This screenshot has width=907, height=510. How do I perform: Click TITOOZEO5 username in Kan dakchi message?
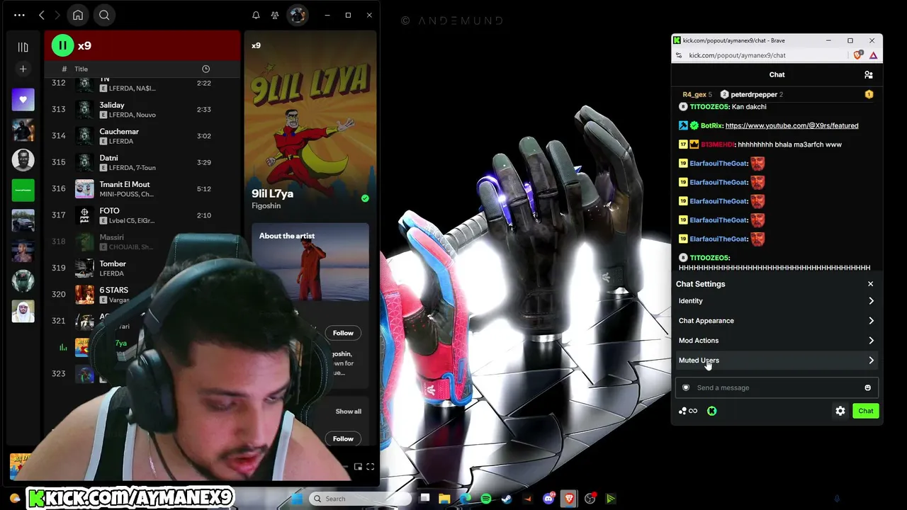[x=709, y=107]
